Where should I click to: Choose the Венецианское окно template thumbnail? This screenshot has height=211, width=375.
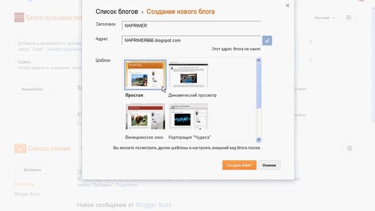145,117
